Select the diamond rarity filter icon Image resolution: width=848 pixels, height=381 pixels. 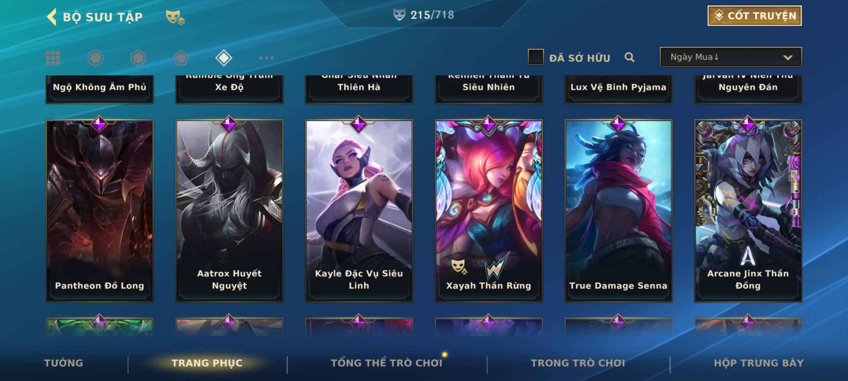(x=224, y=58)
